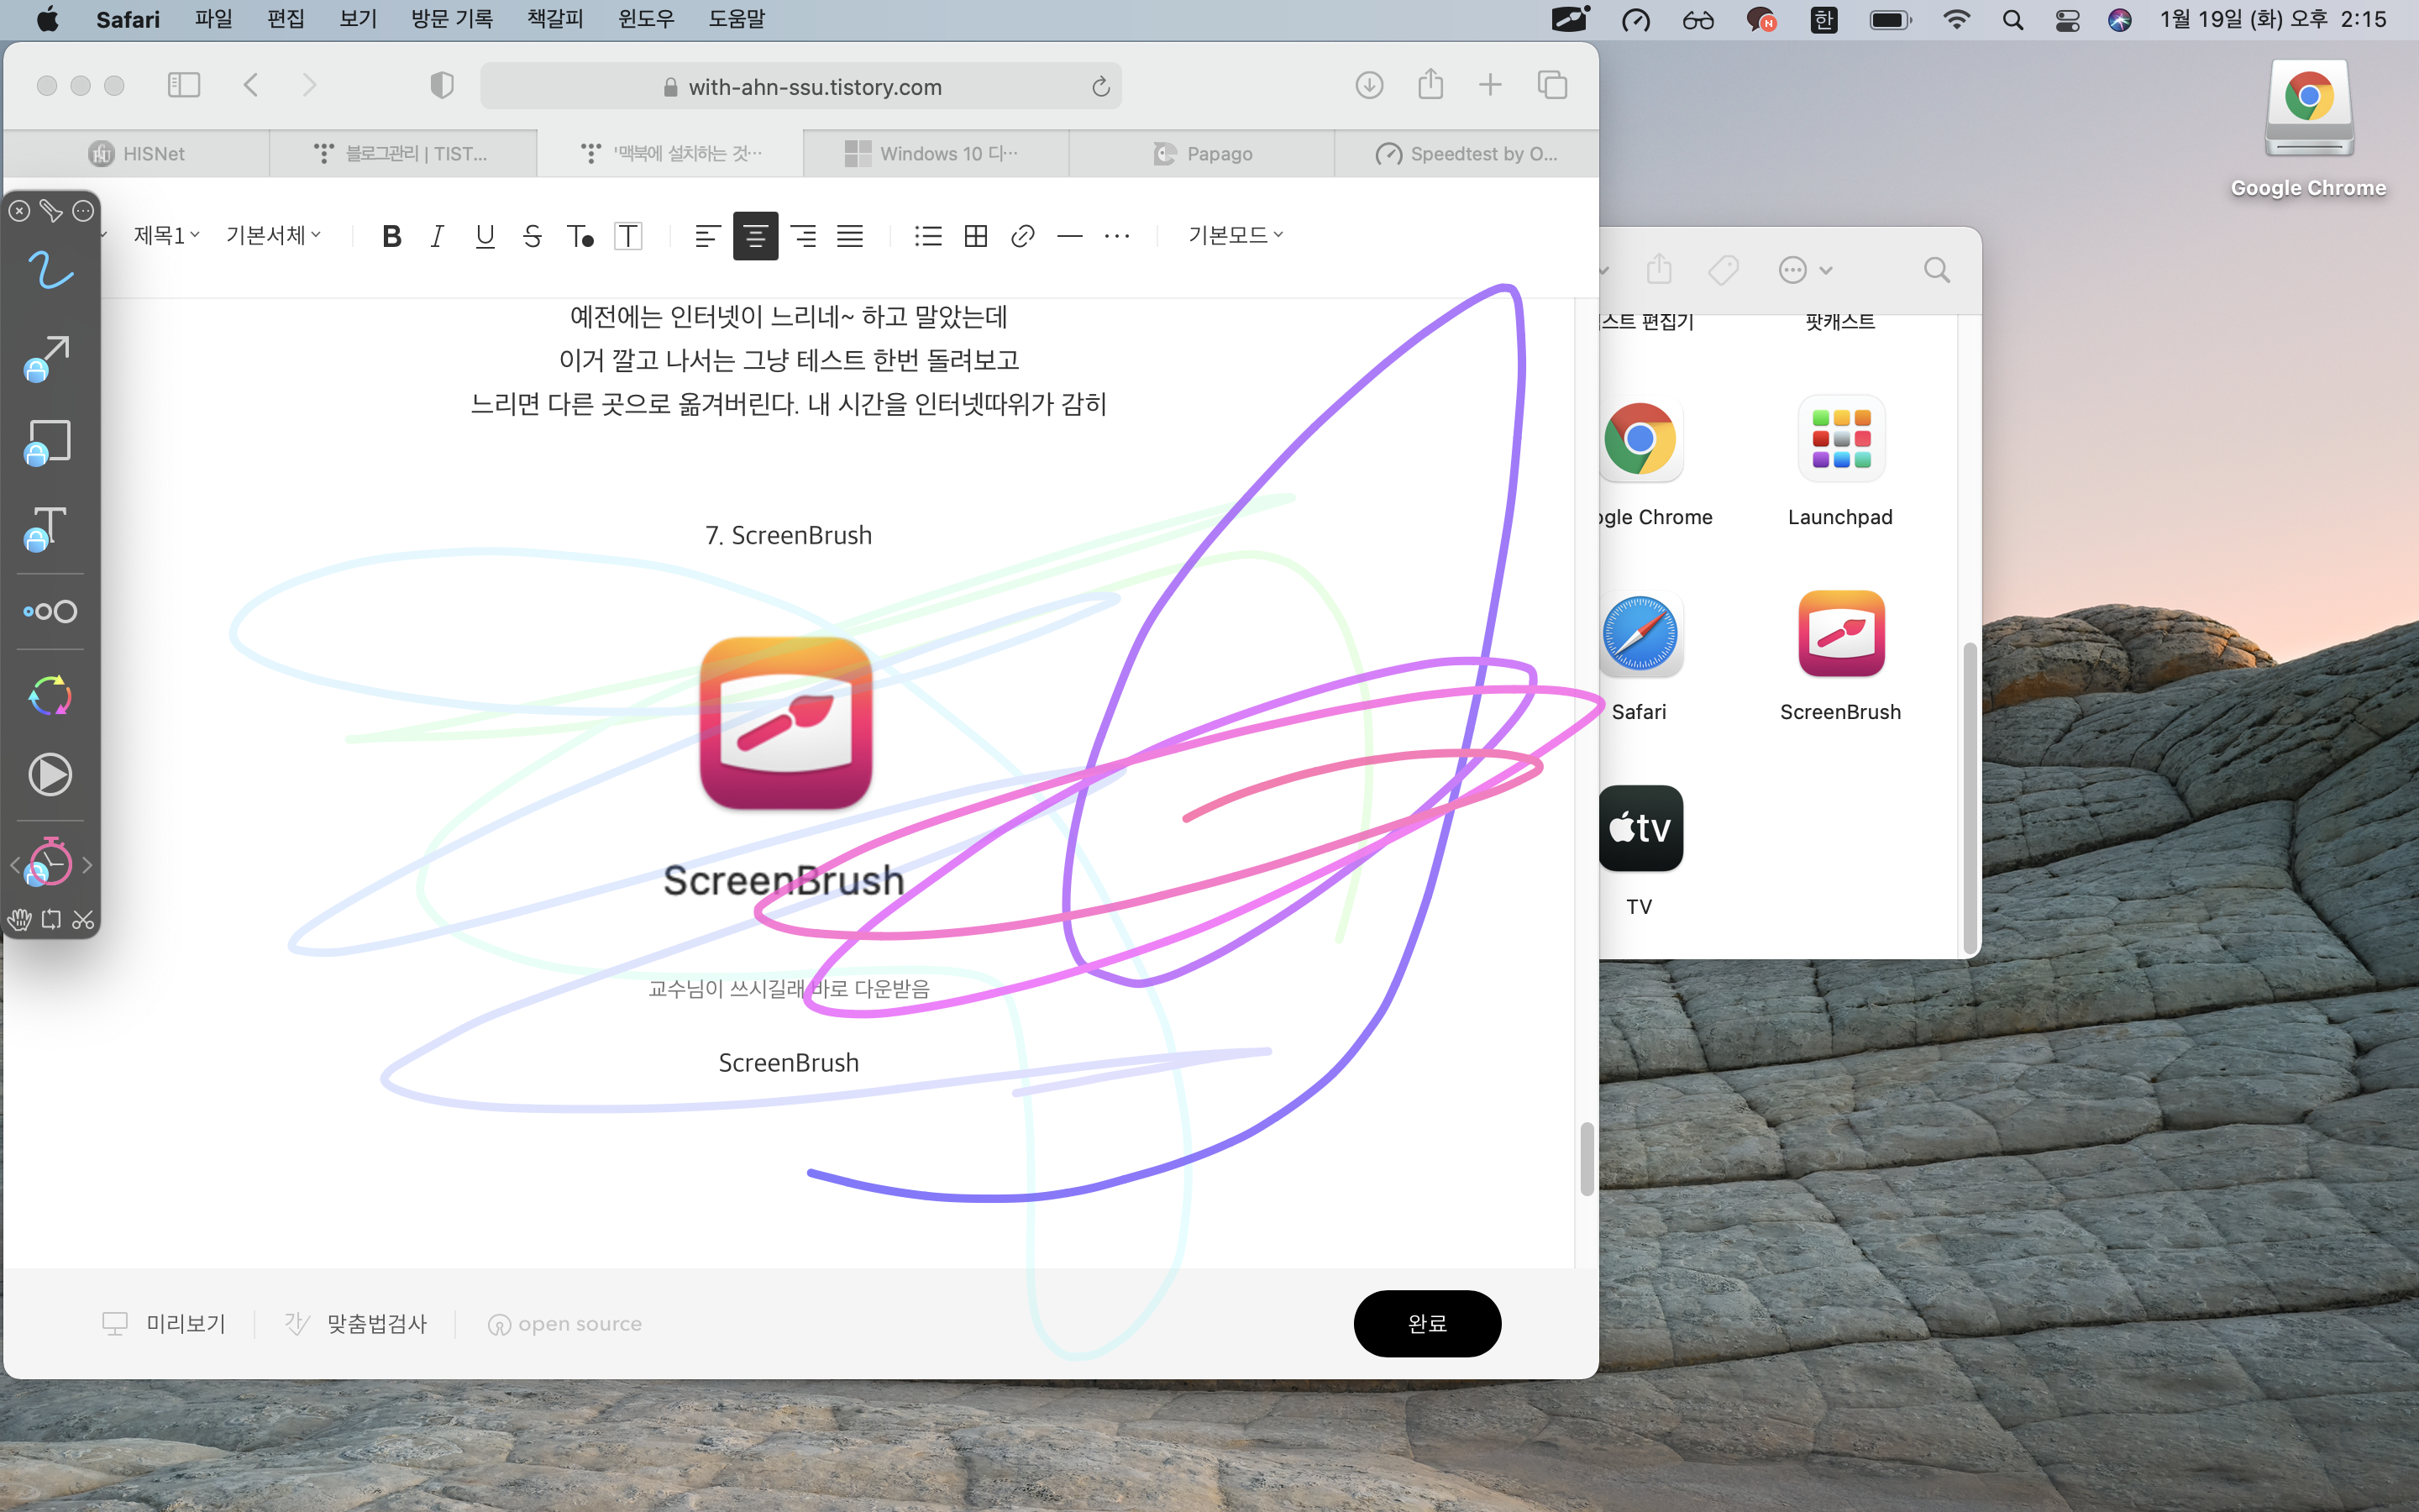2419x1512 pixels.
Task: Go back in Safari history
Action: (251, 85)
